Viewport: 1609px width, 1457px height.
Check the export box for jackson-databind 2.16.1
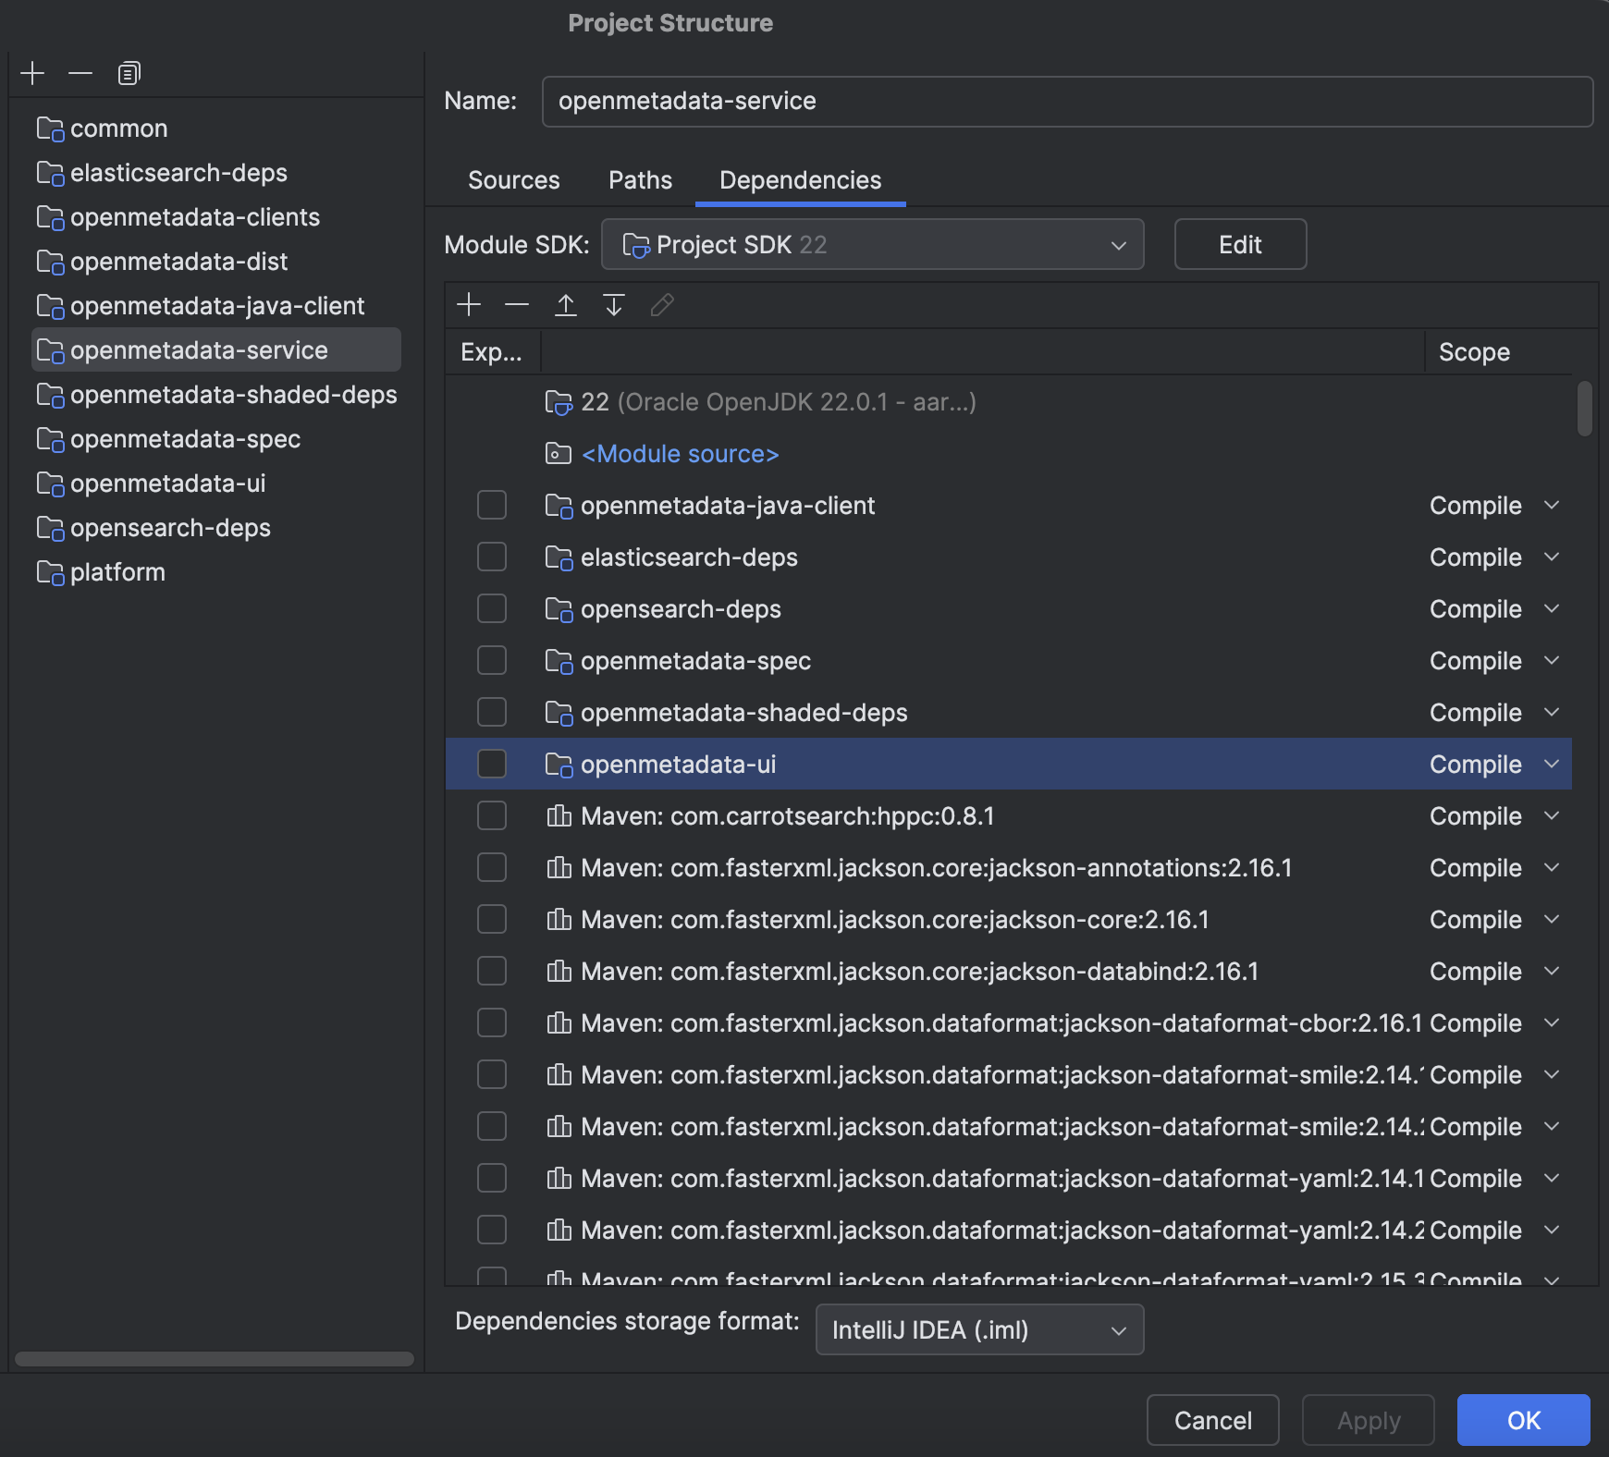492,971
